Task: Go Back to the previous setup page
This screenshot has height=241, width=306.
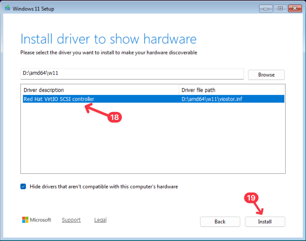Action: tap(220, 222)
